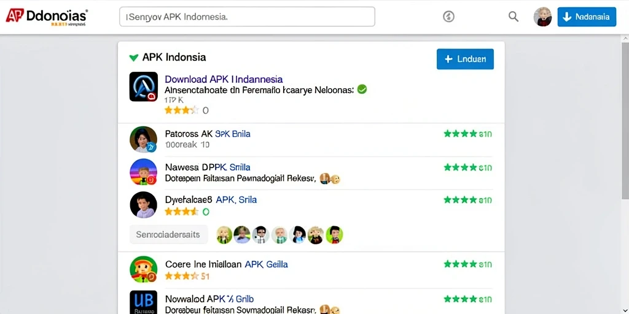Image resolution: width=629 pixels, height=314 pixels.
Task: Click the colorful icon of Nawesa DPPK
Action: pyautogui.click(x=143, y=172)
